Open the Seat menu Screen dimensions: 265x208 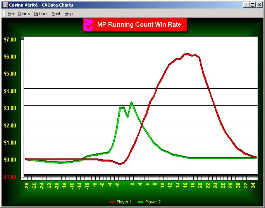click(x=56, y=14)
